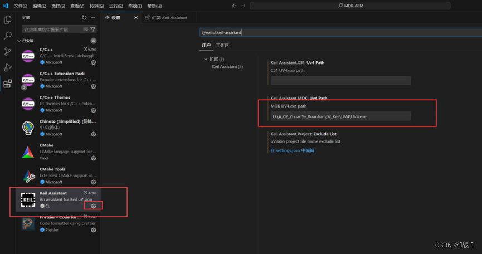Open the 编辑(E) menu
482x254 pixels.
click(x=40, y=6)
